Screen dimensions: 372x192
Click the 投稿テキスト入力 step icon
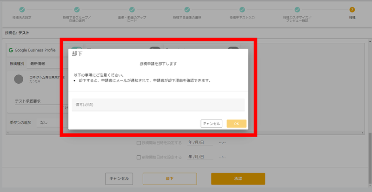click(242, 9)
